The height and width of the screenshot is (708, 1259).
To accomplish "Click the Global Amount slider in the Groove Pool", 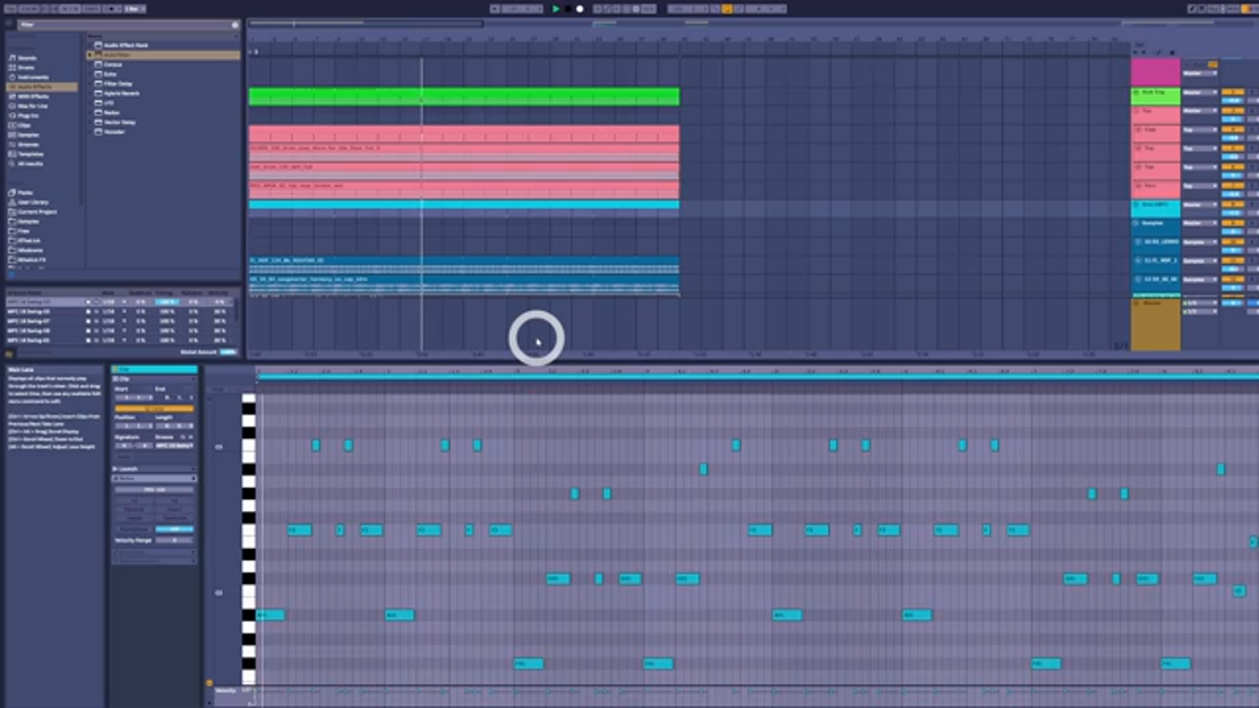I will [228, 352].
